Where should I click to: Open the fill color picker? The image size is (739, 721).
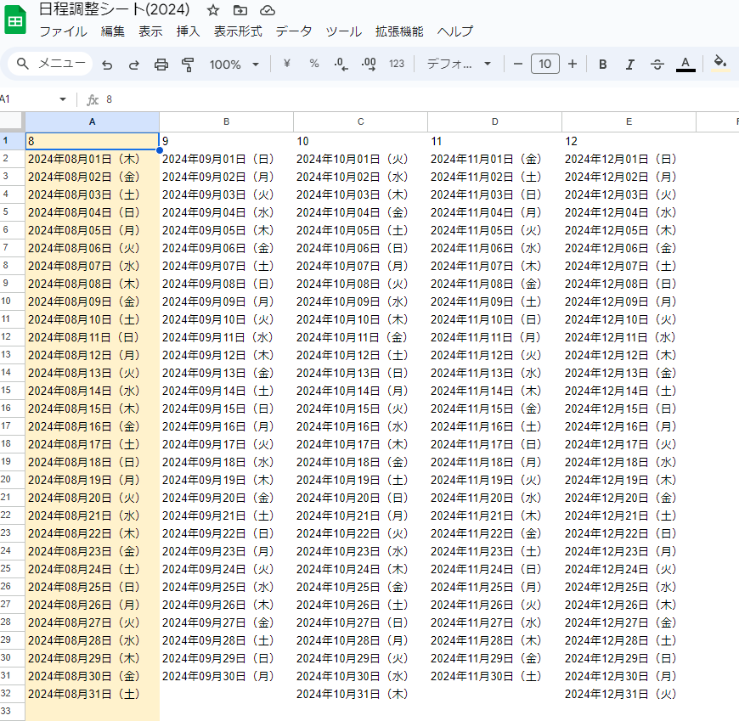[x=719, y=64]
